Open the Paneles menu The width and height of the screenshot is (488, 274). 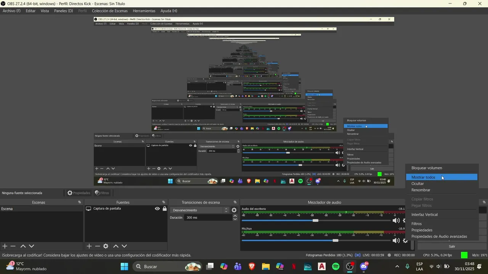pos(63,11)
